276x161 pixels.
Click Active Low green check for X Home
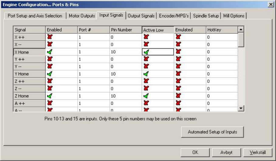coord(146,52)
